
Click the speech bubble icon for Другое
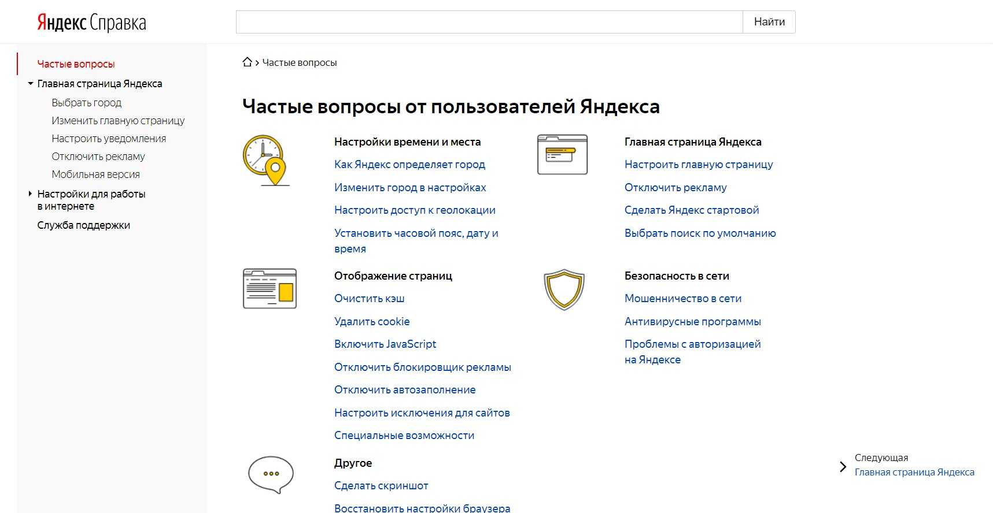(x=271, y=474)
